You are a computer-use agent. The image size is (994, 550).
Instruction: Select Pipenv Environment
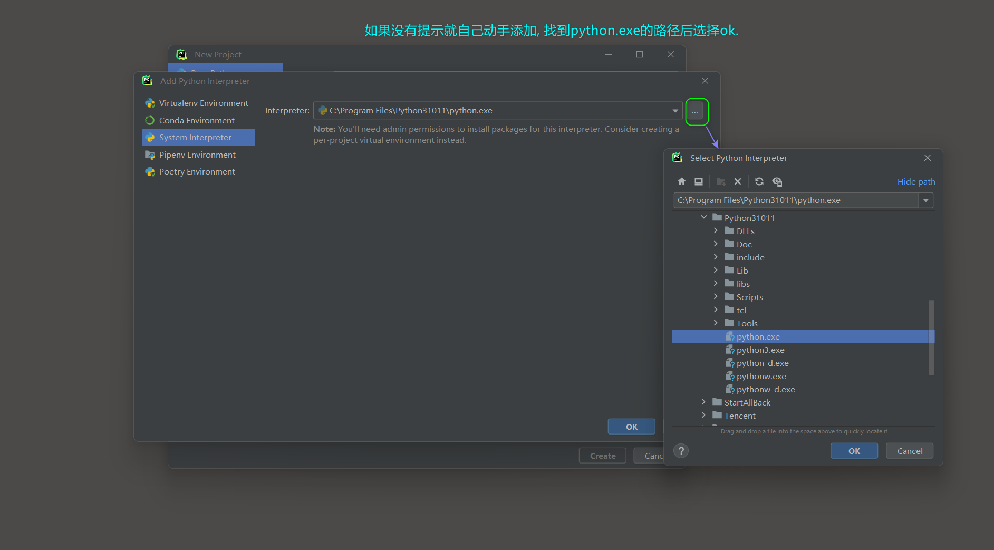click(x=198, y=155)
